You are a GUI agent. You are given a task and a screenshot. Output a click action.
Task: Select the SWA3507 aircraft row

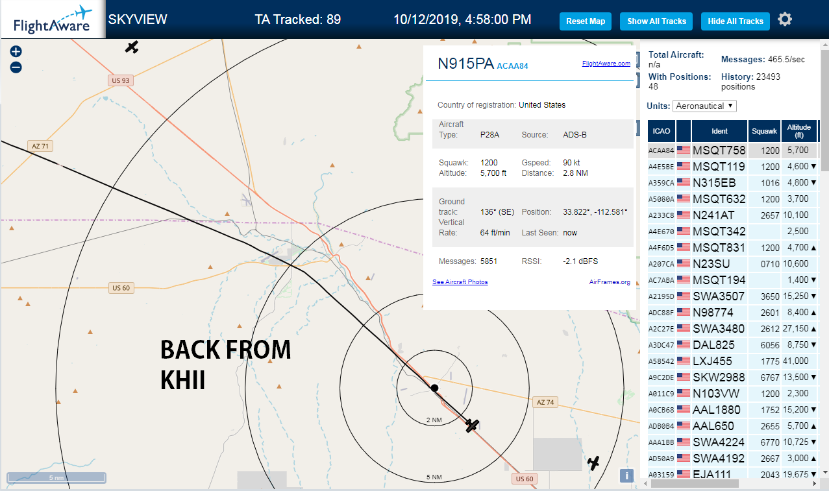pos(733,296)
